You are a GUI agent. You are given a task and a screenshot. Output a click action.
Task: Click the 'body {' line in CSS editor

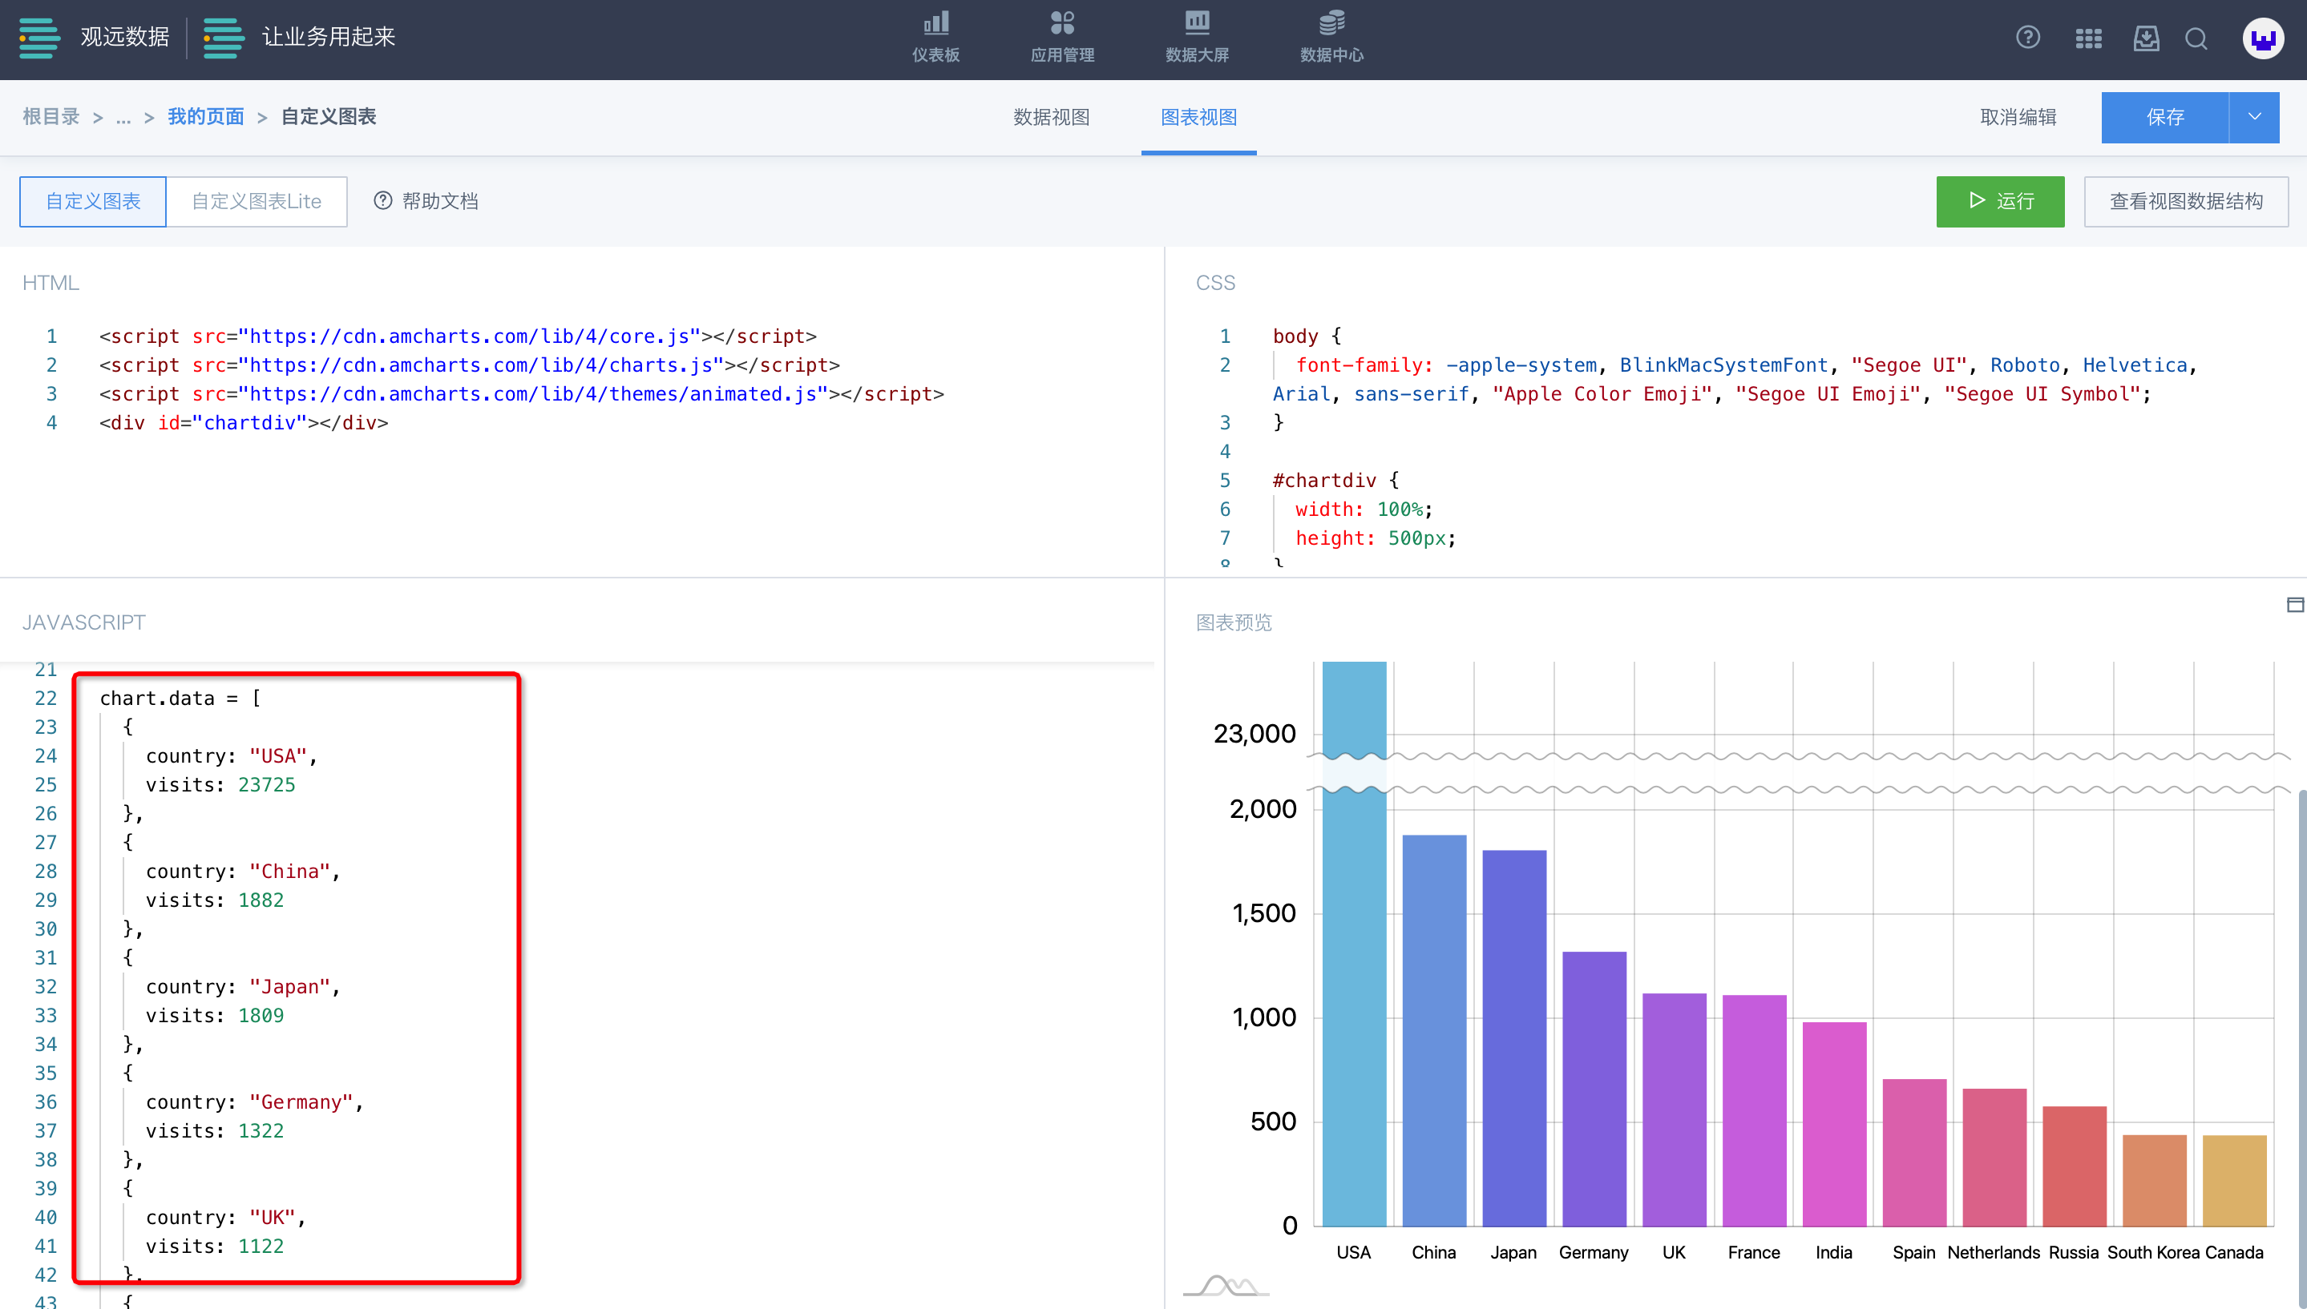1307,336
